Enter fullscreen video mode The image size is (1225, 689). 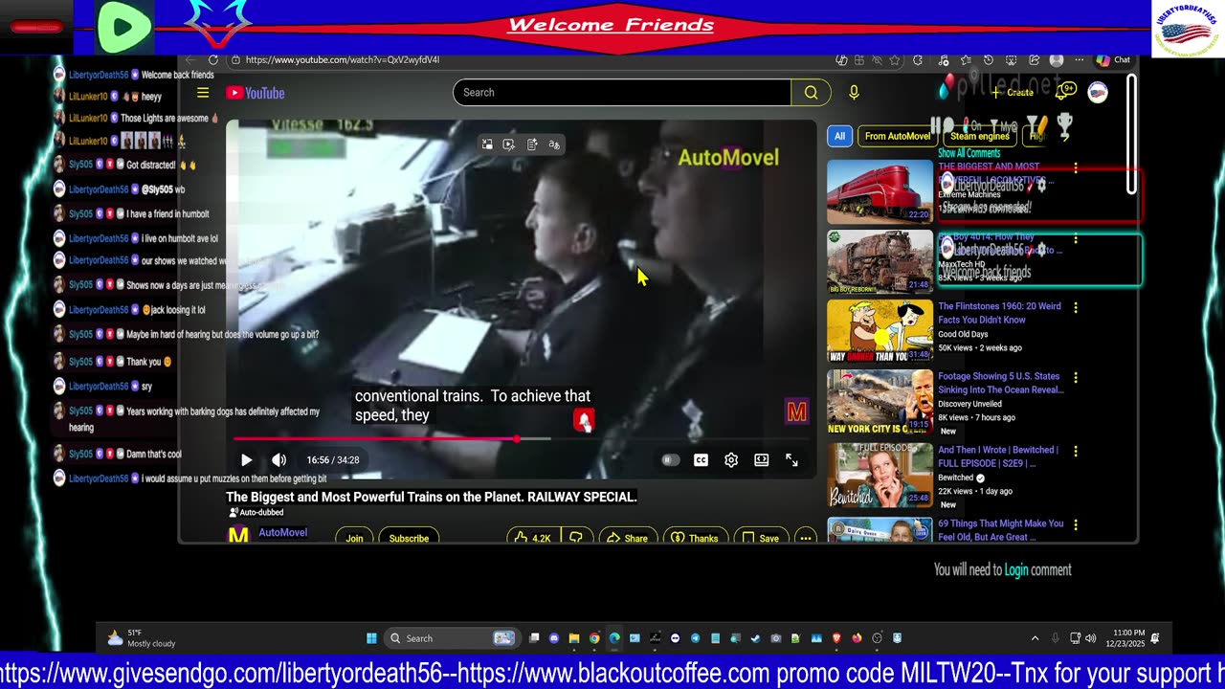[x=791, y=460]
